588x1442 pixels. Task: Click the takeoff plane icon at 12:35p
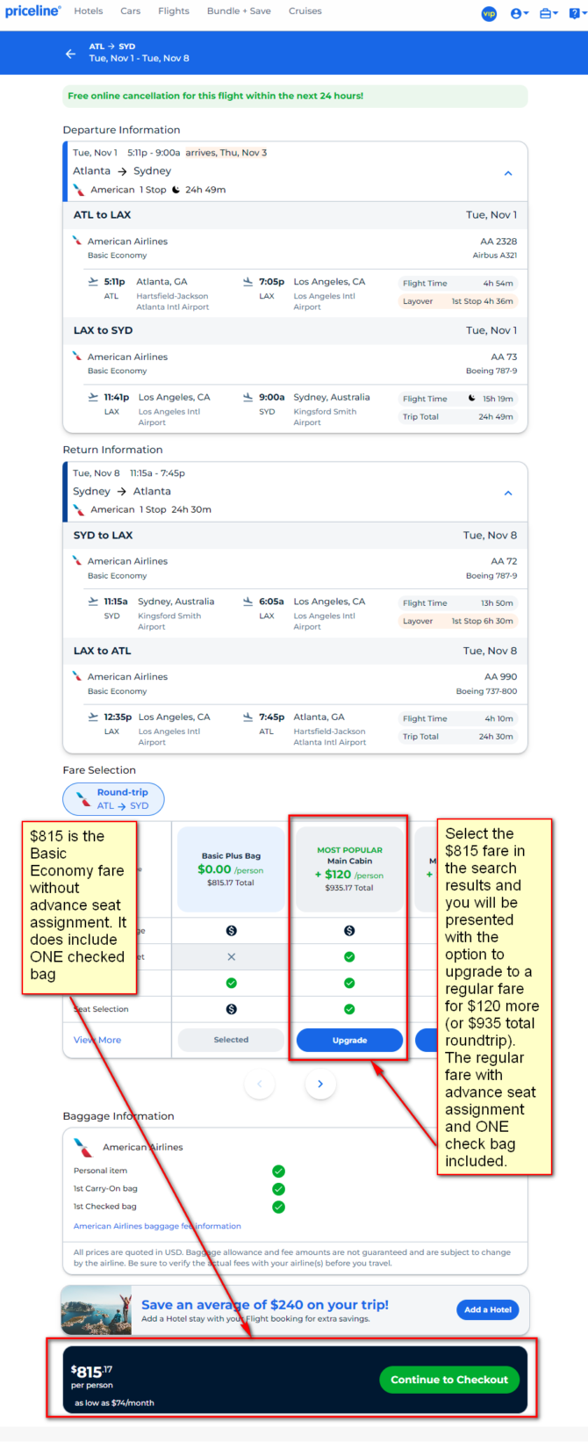(93, 717)
